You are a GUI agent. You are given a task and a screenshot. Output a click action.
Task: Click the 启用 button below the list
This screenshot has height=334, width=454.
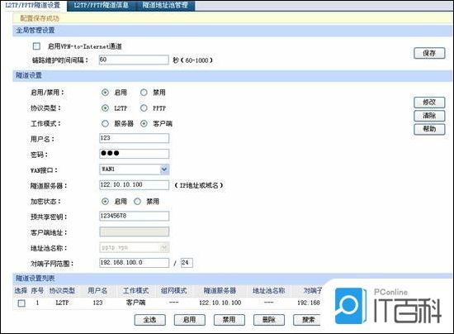pos(190,320)
